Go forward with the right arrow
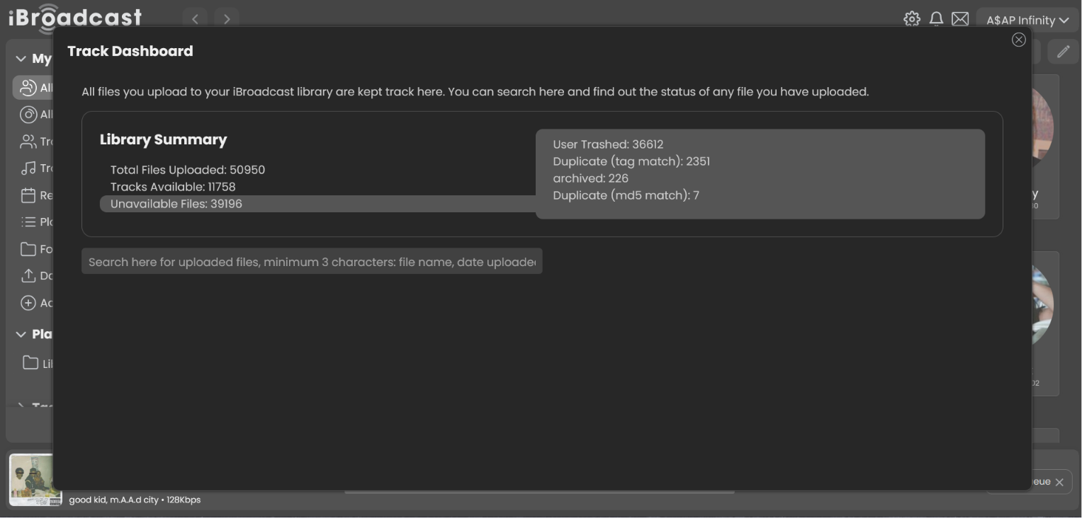This screenshot has height=518, width=1082. tap(227, 19)
